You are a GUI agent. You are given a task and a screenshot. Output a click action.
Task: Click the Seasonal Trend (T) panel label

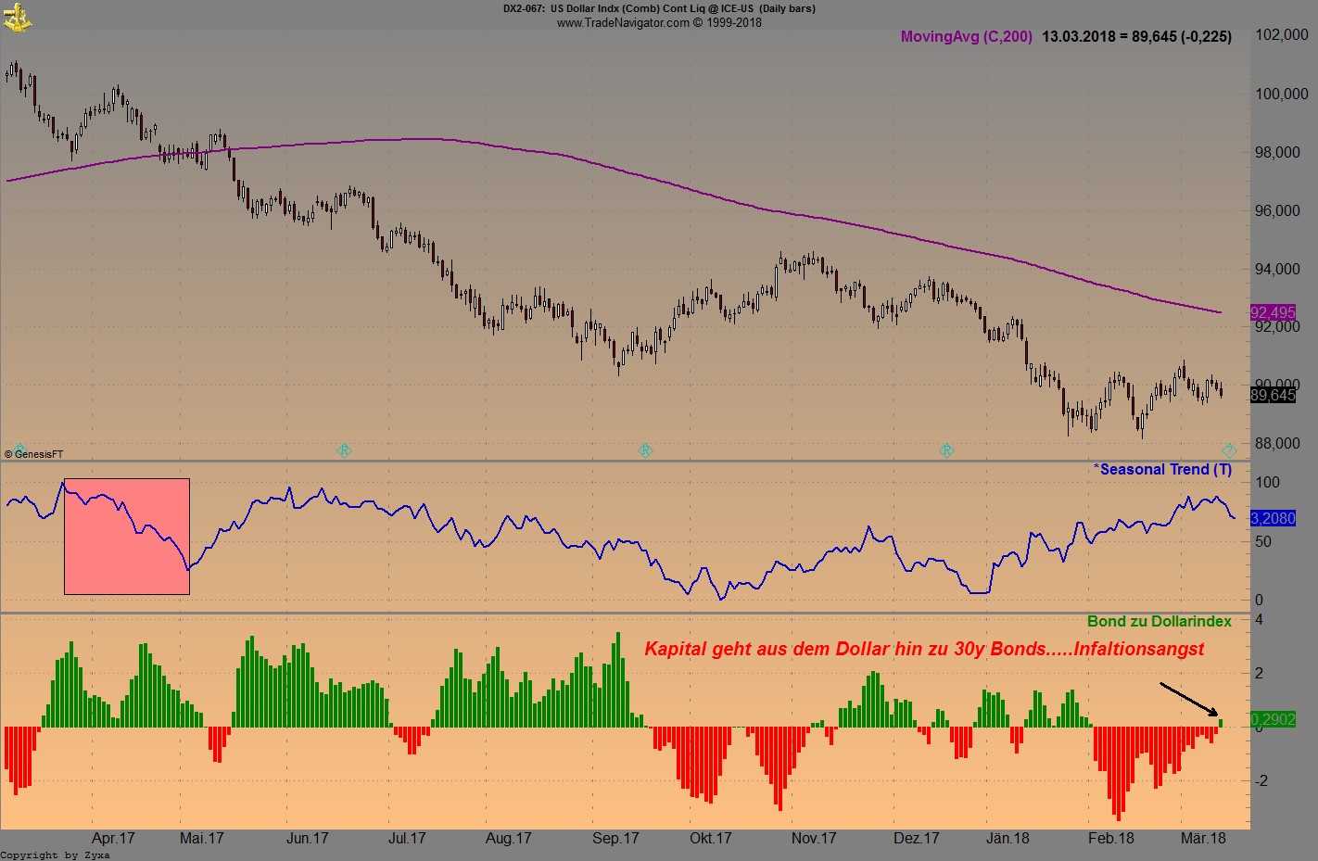(1161, 470)
